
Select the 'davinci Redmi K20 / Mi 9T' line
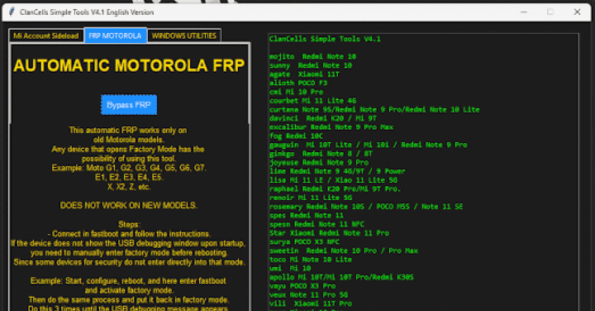(x=323, y=118)
